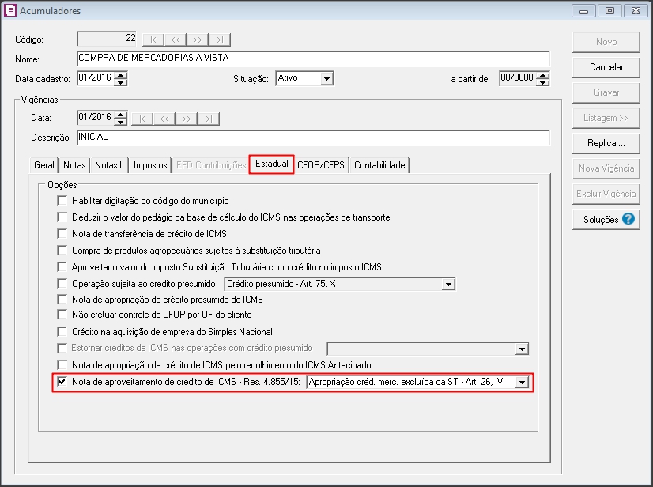Go to previous record beside Código
Viewport: 653px width, 487px height.
[x=176, y=40]
